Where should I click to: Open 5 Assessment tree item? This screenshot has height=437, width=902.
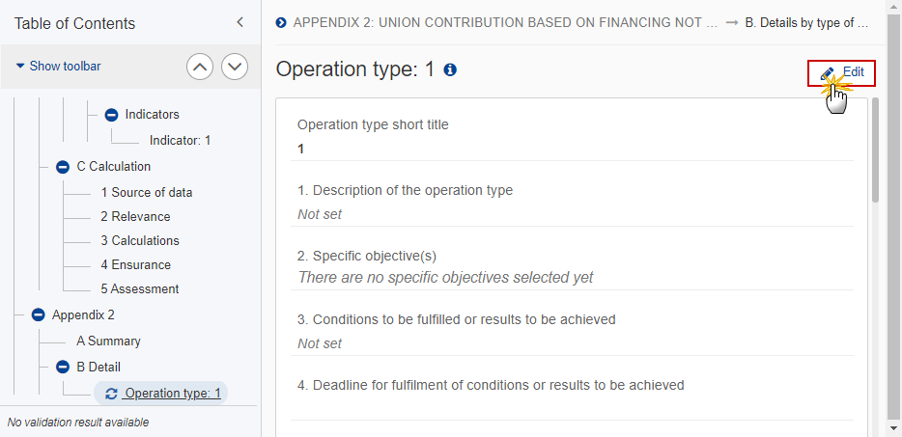[140, 289]
